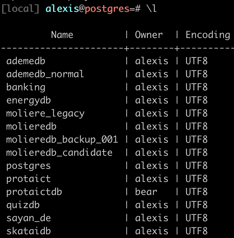Select the molieredb_candidate row name

click(59, 153)
